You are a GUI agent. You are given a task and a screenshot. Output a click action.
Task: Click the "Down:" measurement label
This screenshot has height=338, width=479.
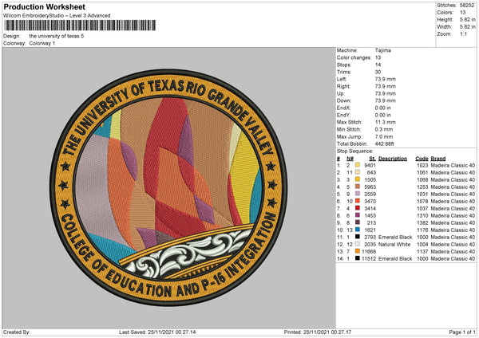point(343,100)
